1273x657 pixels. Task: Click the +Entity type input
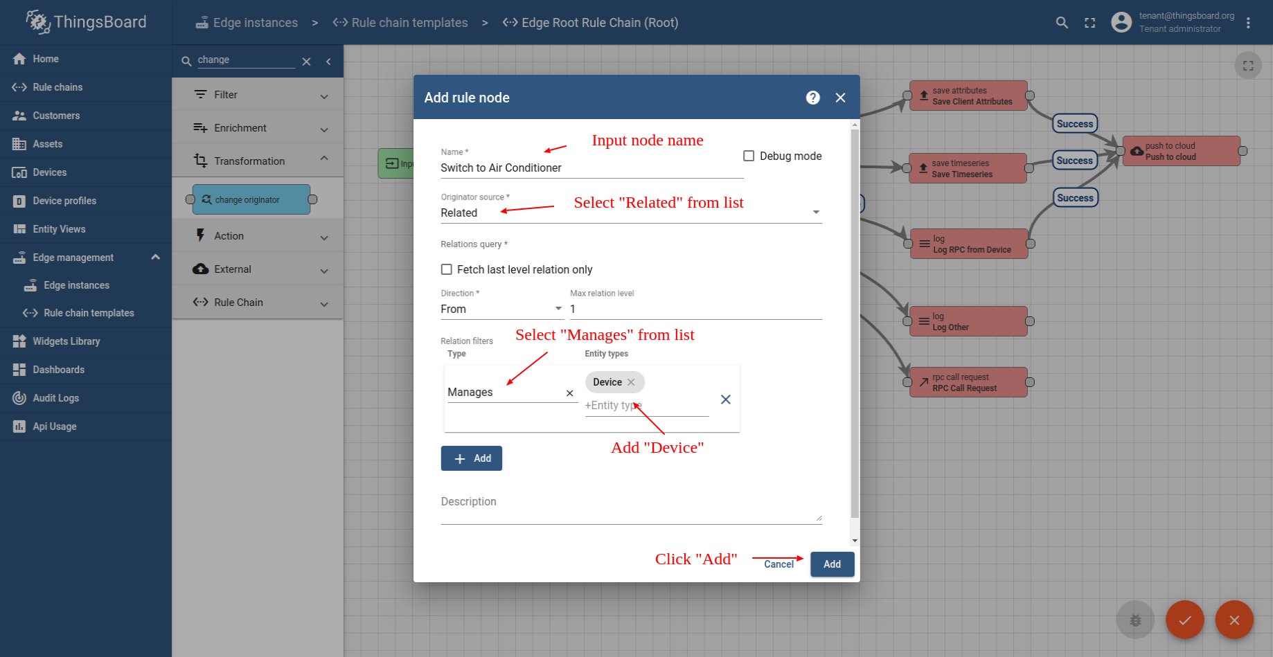tap(647, 406)
